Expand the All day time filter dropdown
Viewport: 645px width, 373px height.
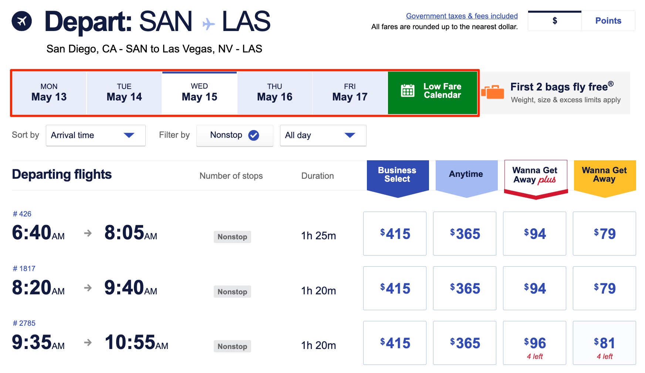coord(322,135)
